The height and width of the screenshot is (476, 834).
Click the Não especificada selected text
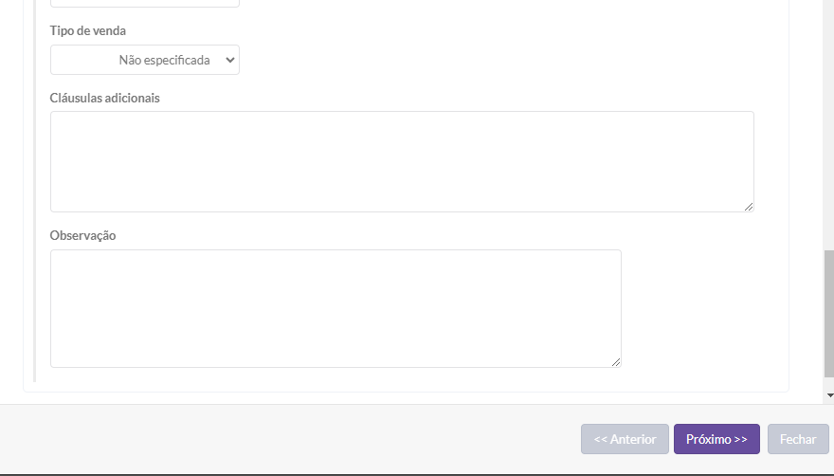(164, 60)
